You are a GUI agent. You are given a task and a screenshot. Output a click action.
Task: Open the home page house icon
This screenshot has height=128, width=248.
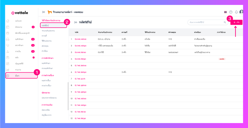[x=8, y=21]
